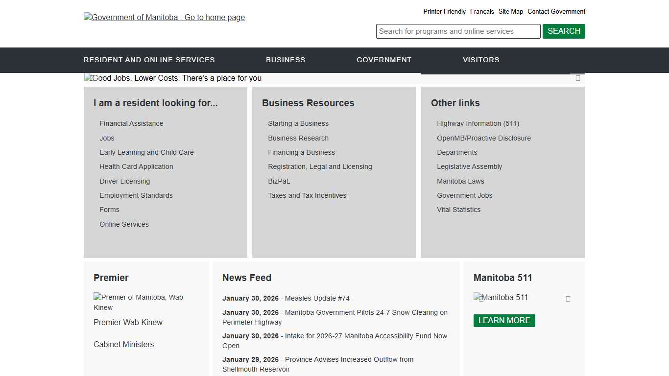The height and width of the screenshot is (376, 669).
Task: Open Contact Government page
Action: coord(556,11)
